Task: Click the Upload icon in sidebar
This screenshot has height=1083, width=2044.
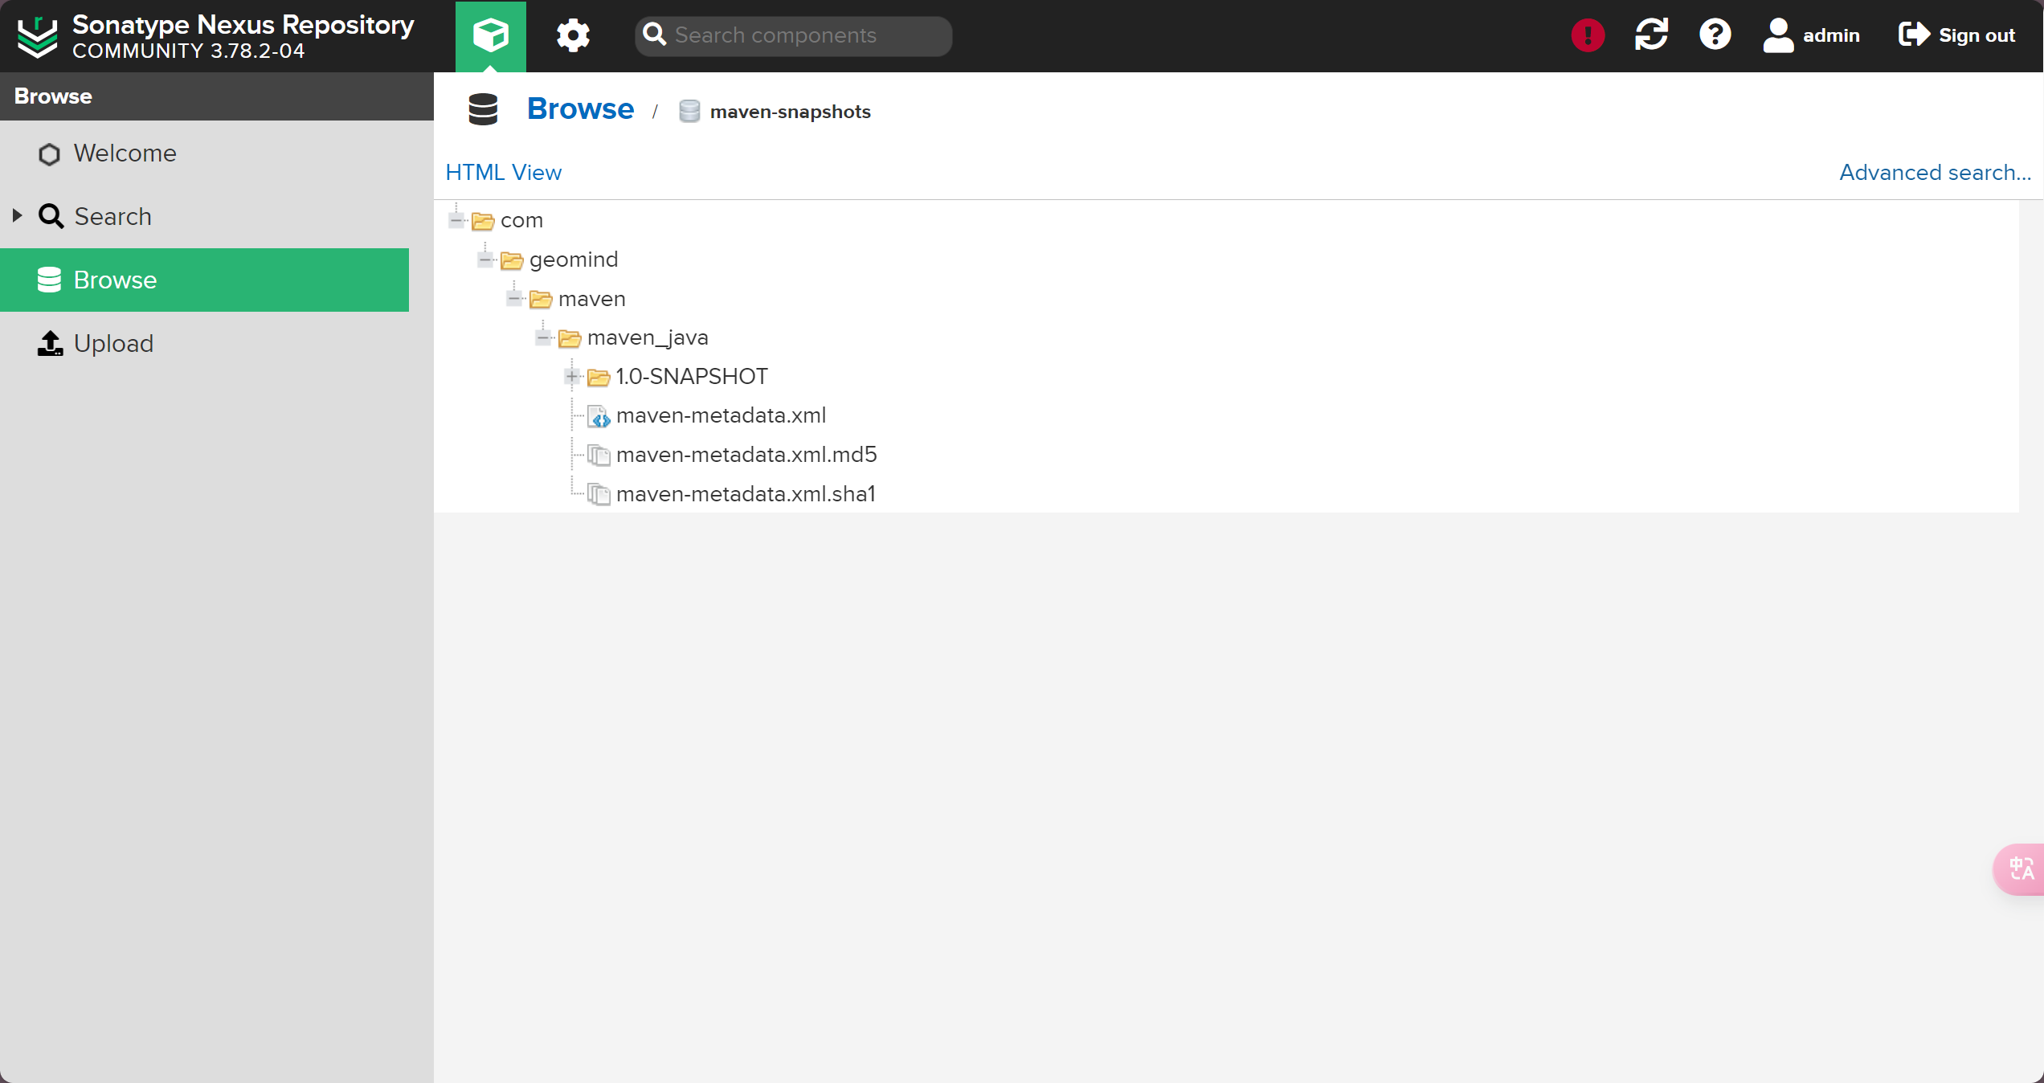Action: tap(51, 343)
